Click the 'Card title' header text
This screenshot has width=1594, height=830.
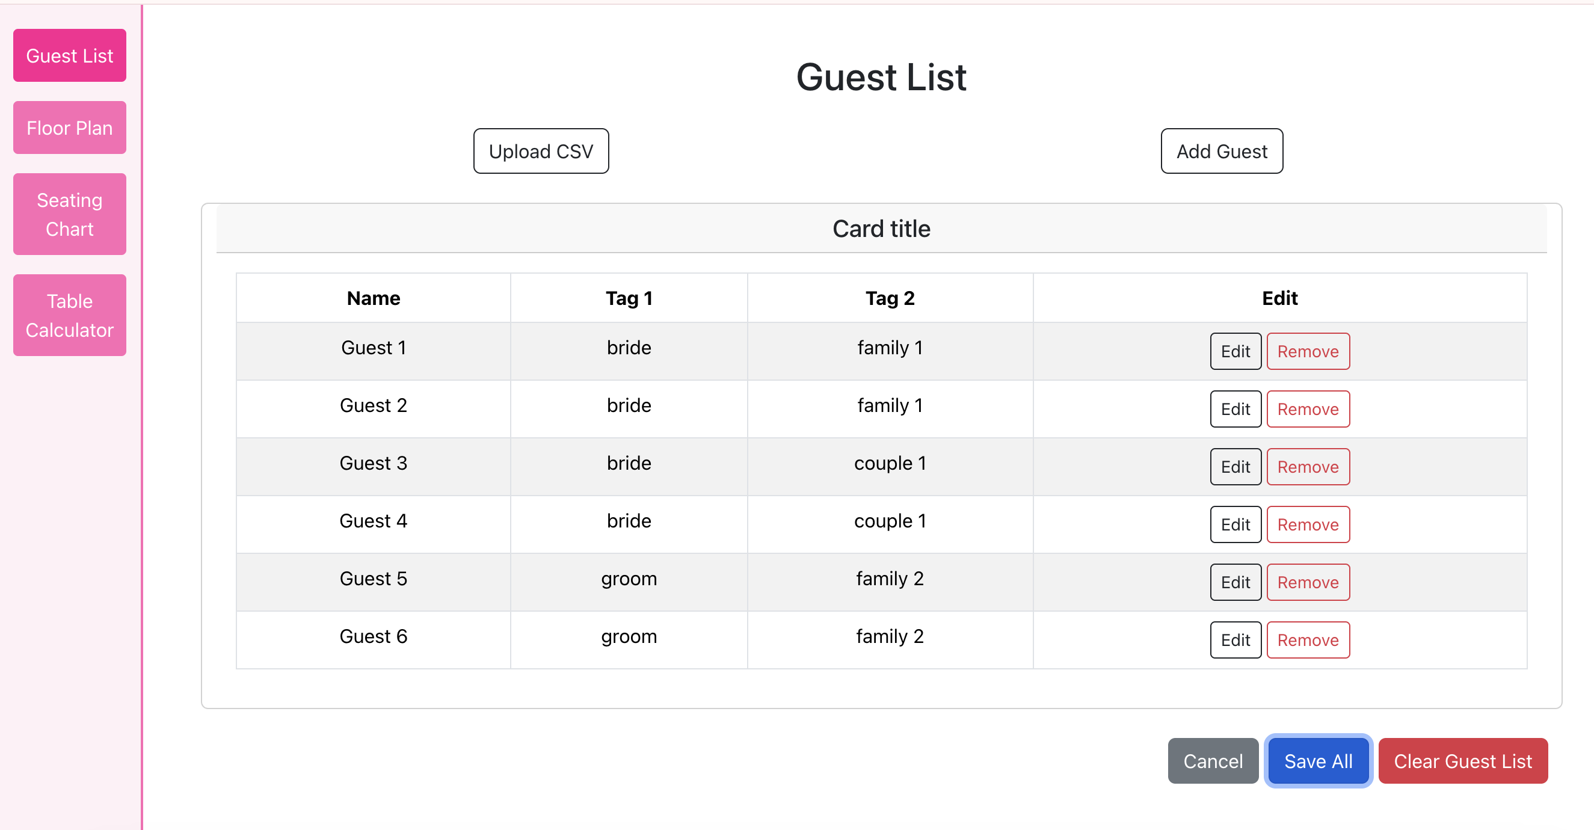pyautogui.click(x=881, y=229)
